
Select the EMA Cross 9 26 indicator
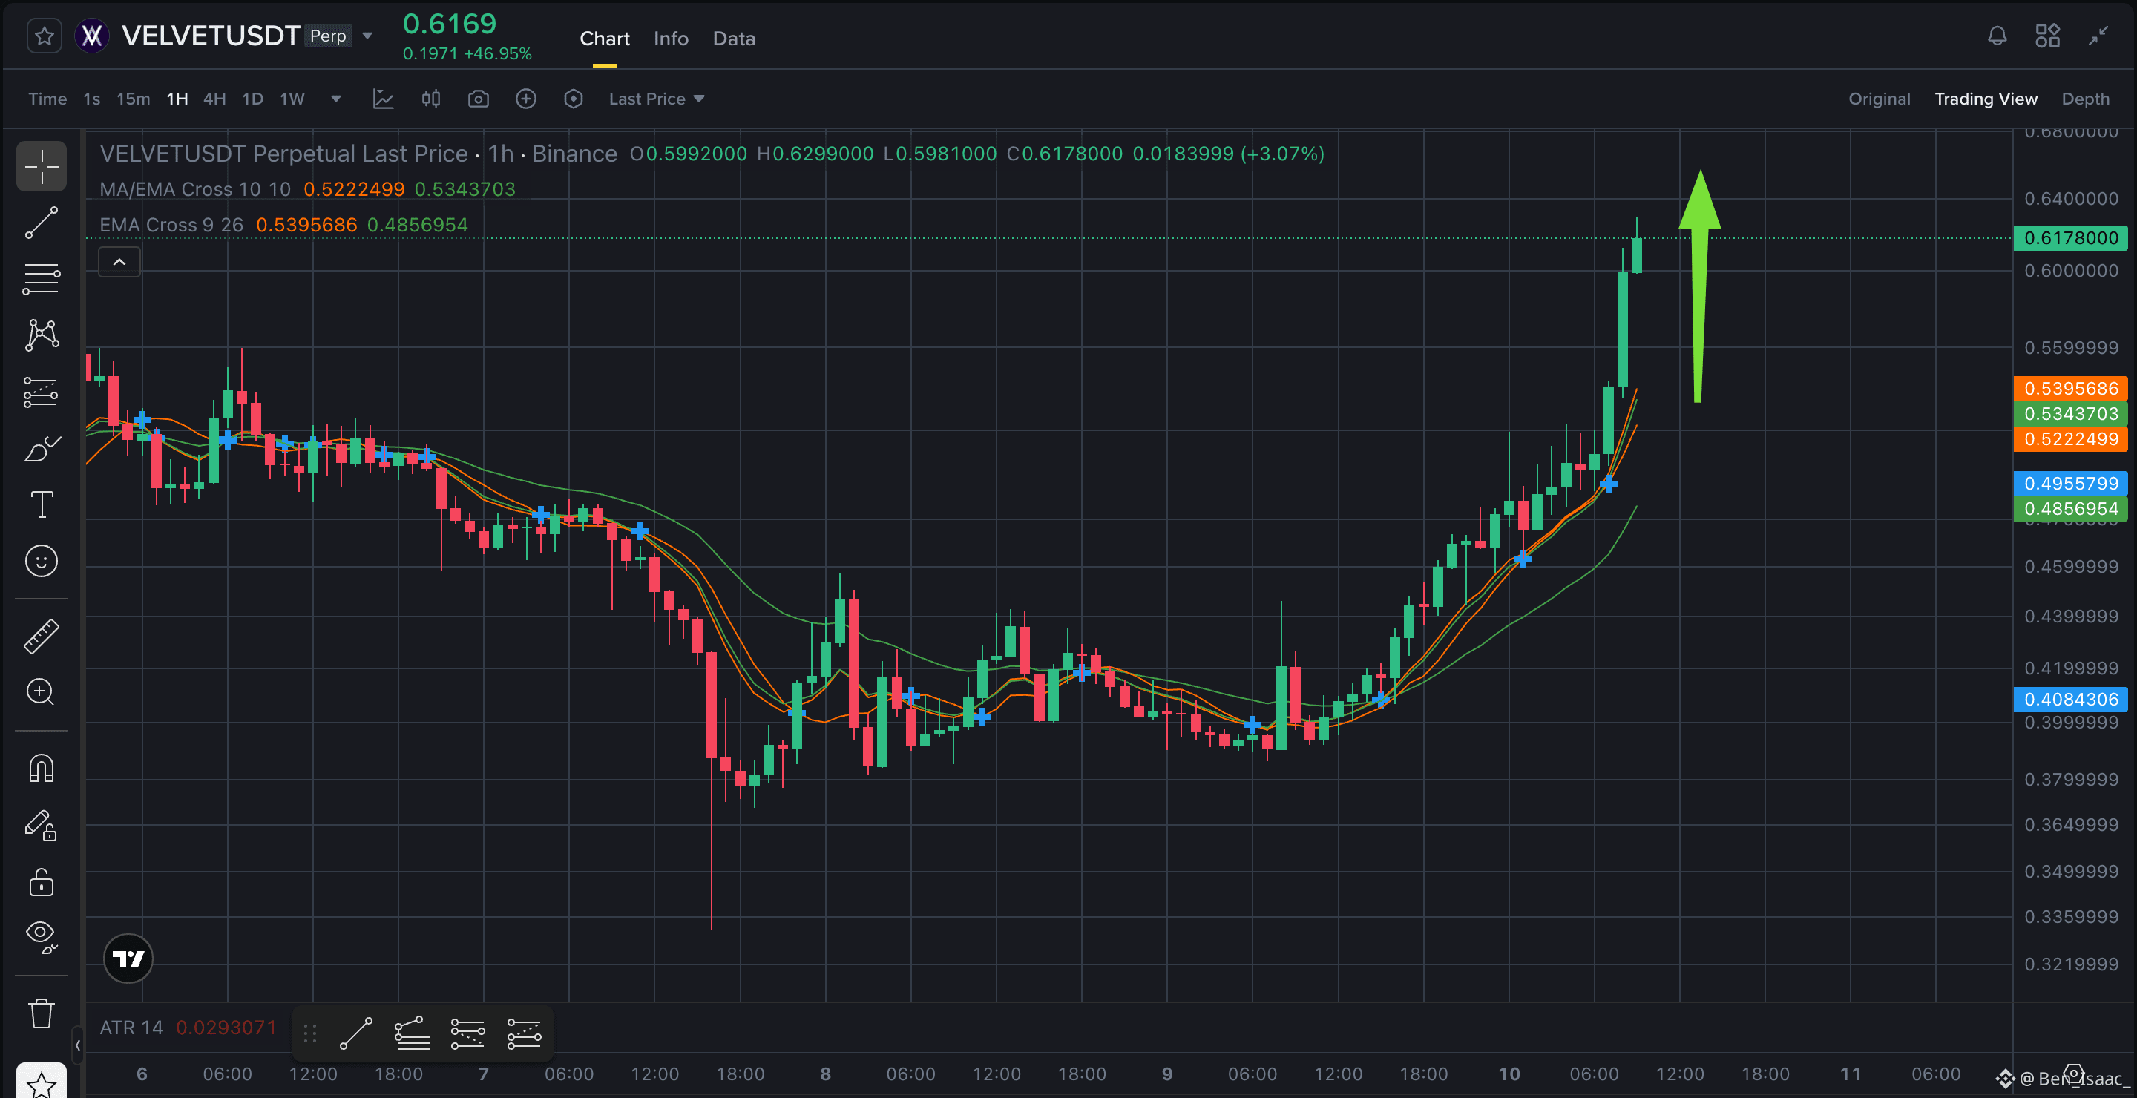coord(171,225)
